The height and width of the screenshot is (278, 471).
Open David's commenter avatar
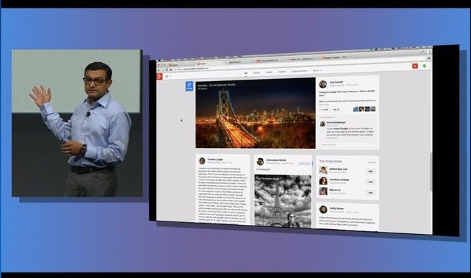tap(323, 124)
